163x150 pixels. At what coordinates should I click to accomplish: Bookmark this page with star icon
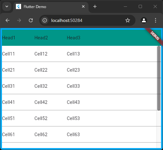pyautogui.click(x=128, y=20)
